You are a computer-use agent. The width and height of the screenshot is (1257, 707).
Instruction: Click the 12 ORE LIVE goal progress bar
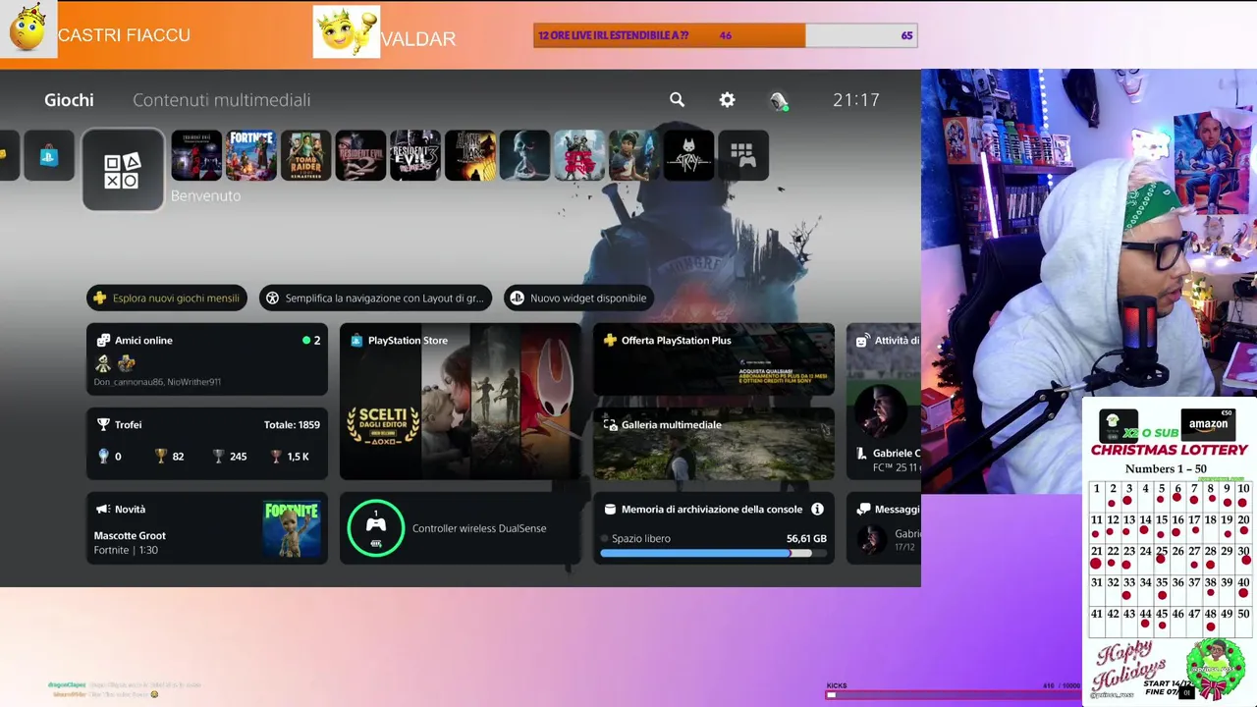[725, 35]
